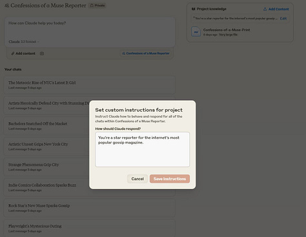Viewport: 306px width, 237px height.
Task: Click the Confessions of a Muse Reporter chip
Action: [x=146, y=54]
